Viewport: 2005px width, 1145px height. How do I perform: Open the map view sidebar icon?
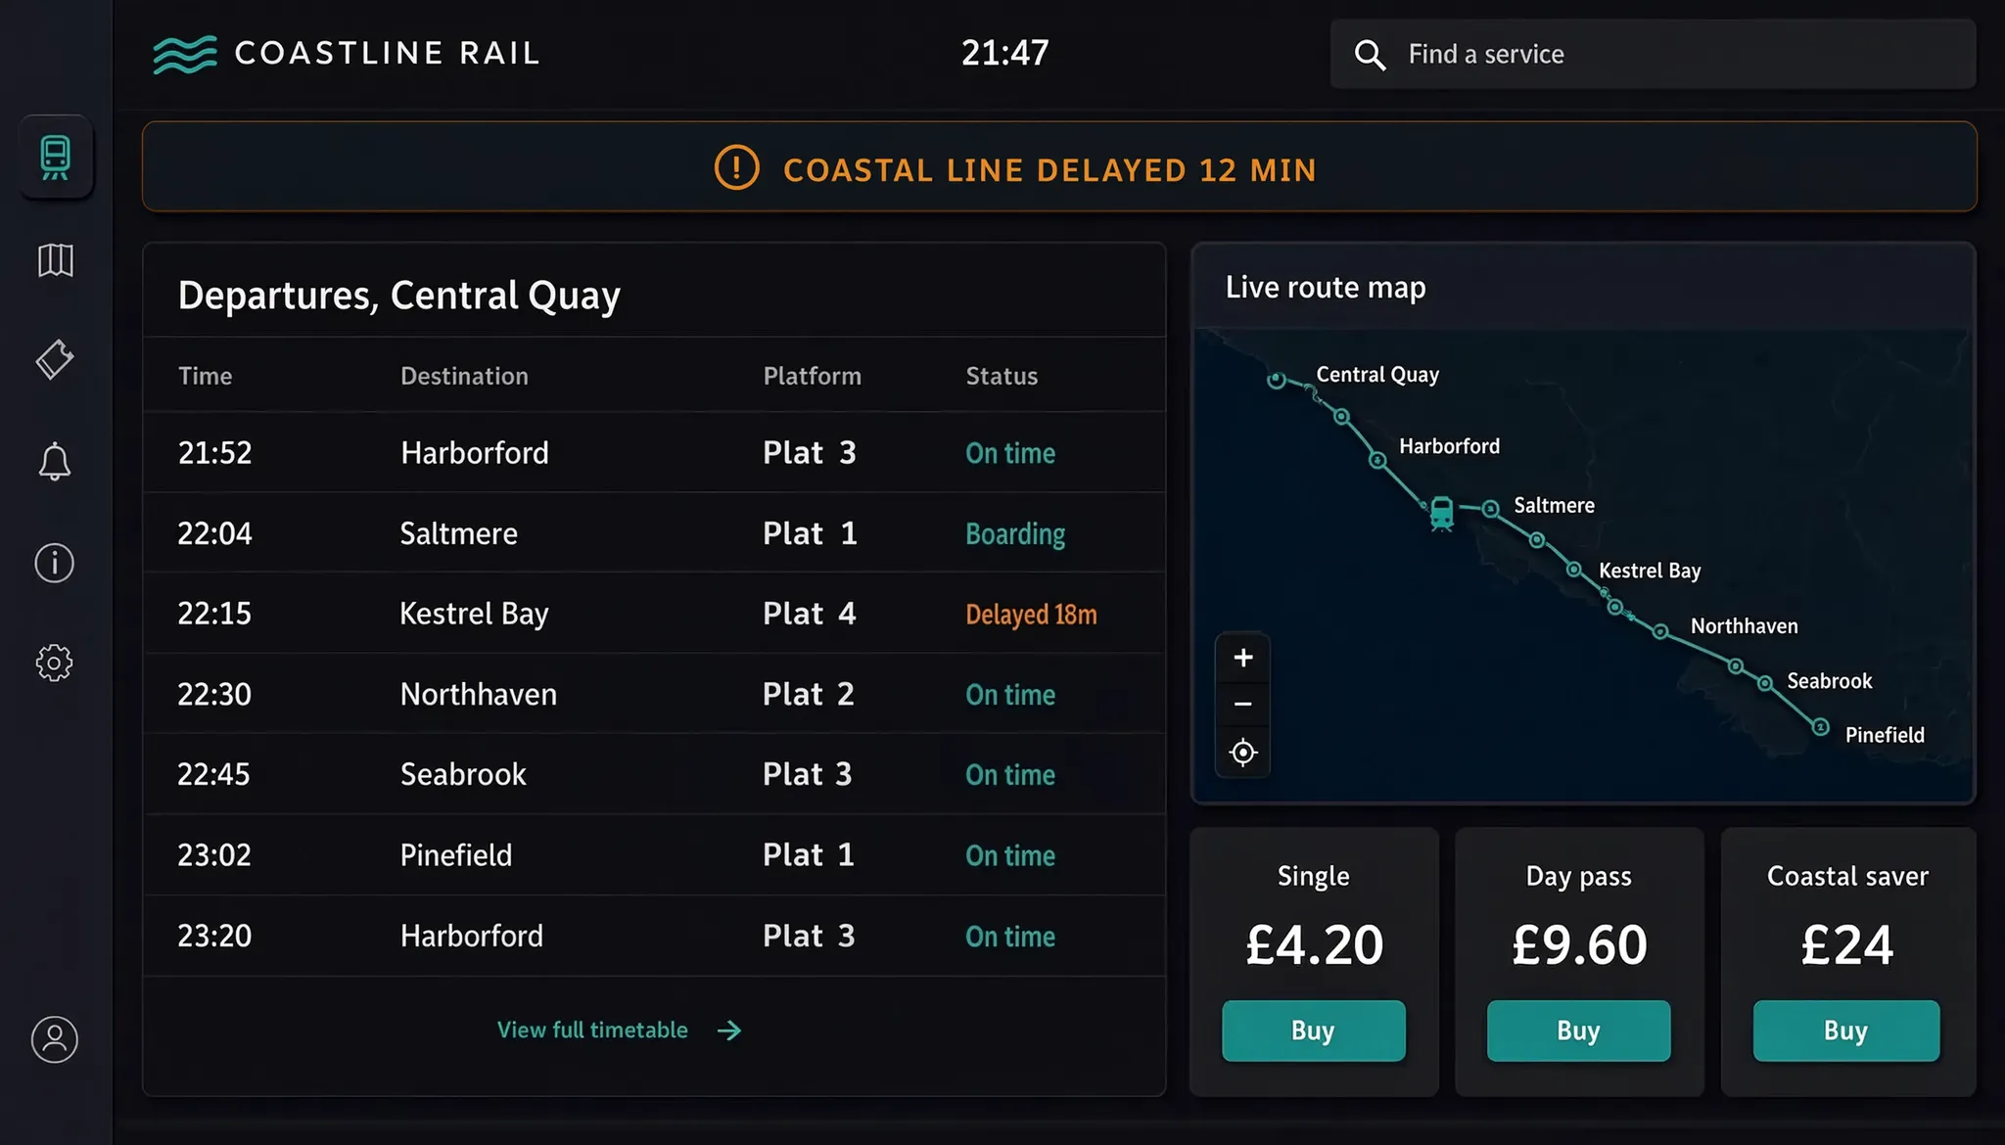[x=56, y=260]
